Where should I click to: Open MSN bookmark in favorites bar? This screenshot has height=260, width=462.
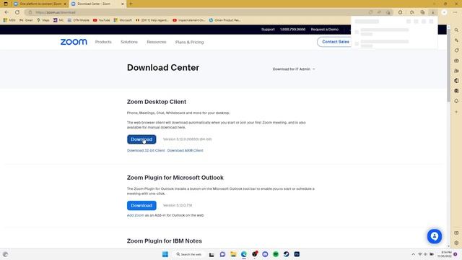click(9, 20)
